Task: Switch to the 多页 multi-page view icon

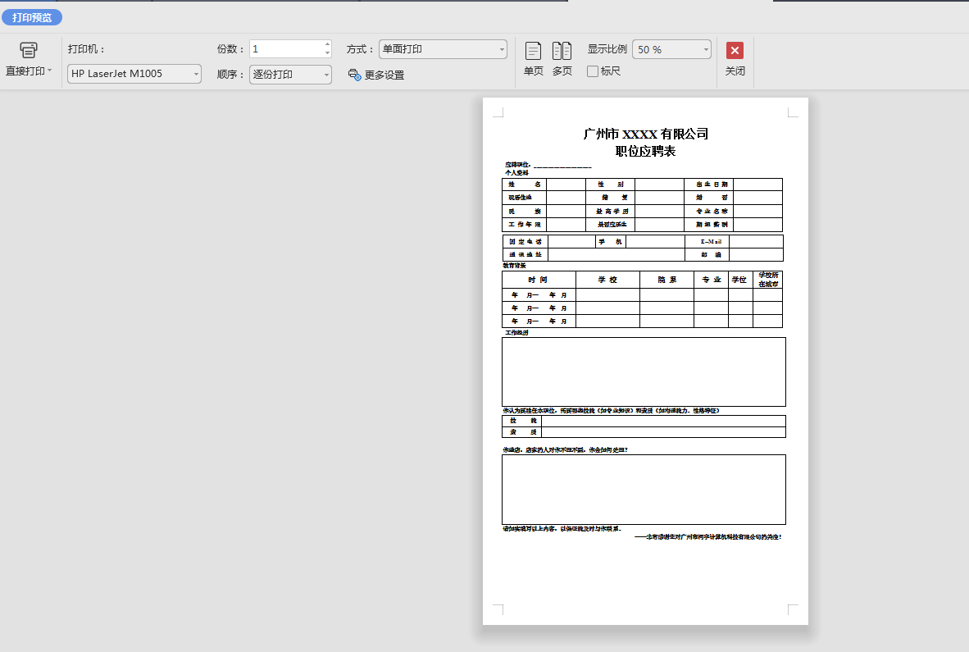Action: click(562, 51)
